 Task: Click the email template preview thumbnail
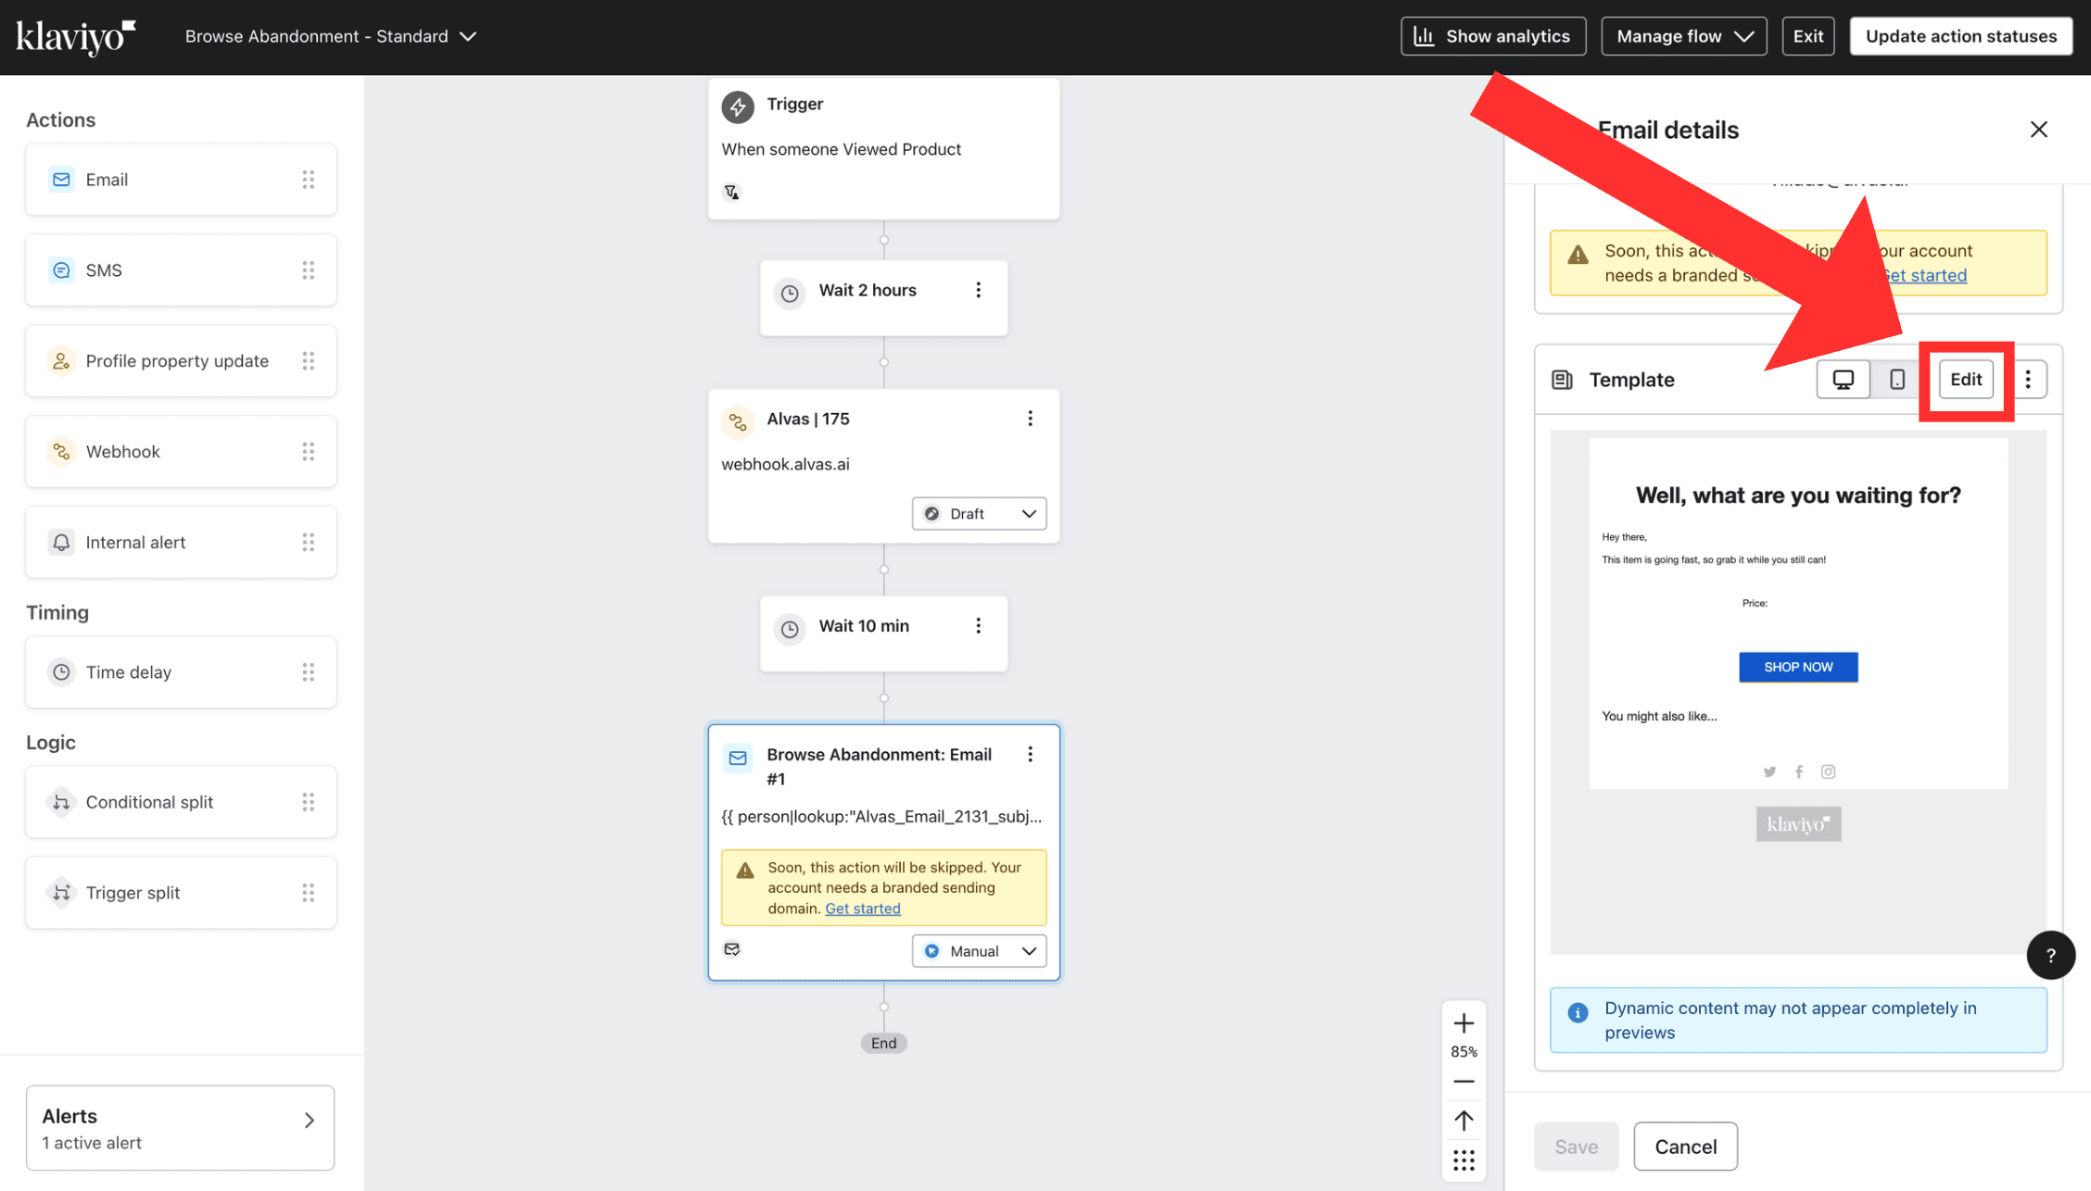tap(1798, 693)
